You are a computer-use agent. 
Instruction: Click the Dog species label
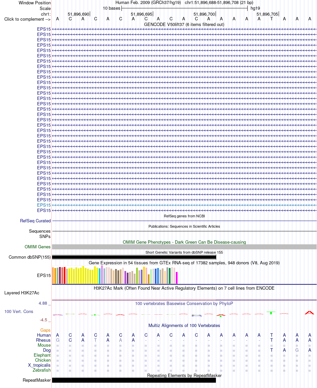[x=47, y=350]
